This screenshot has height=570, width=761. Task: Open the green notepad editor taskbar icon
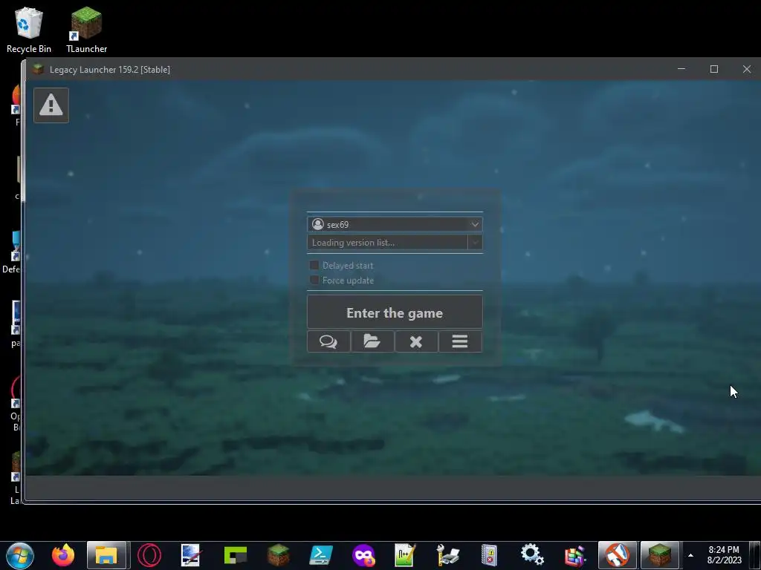[x=405, y=555]
